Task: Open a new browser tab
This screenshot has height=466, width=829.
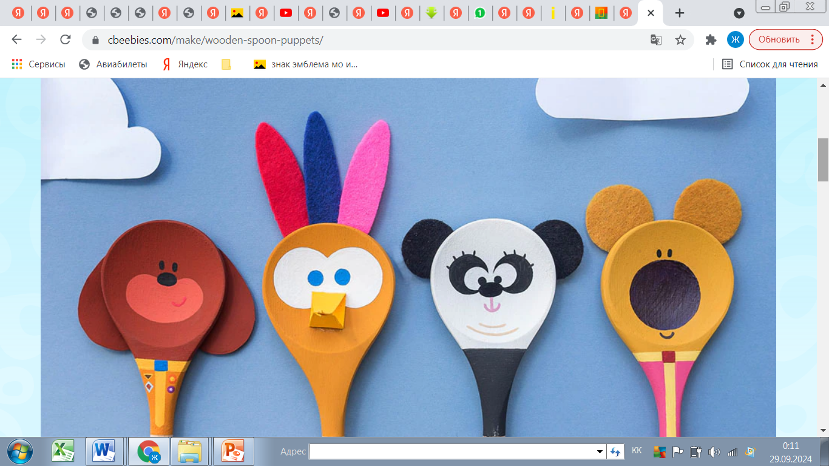Action: [680, 13]
